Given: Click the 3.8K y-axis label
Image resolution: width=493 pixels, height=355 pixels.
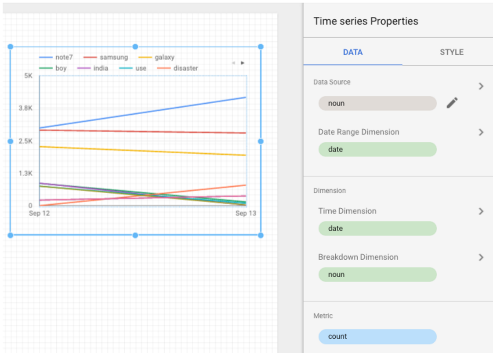Looking at the screenshot, I should pyautogui.click(x=25, y=108).
